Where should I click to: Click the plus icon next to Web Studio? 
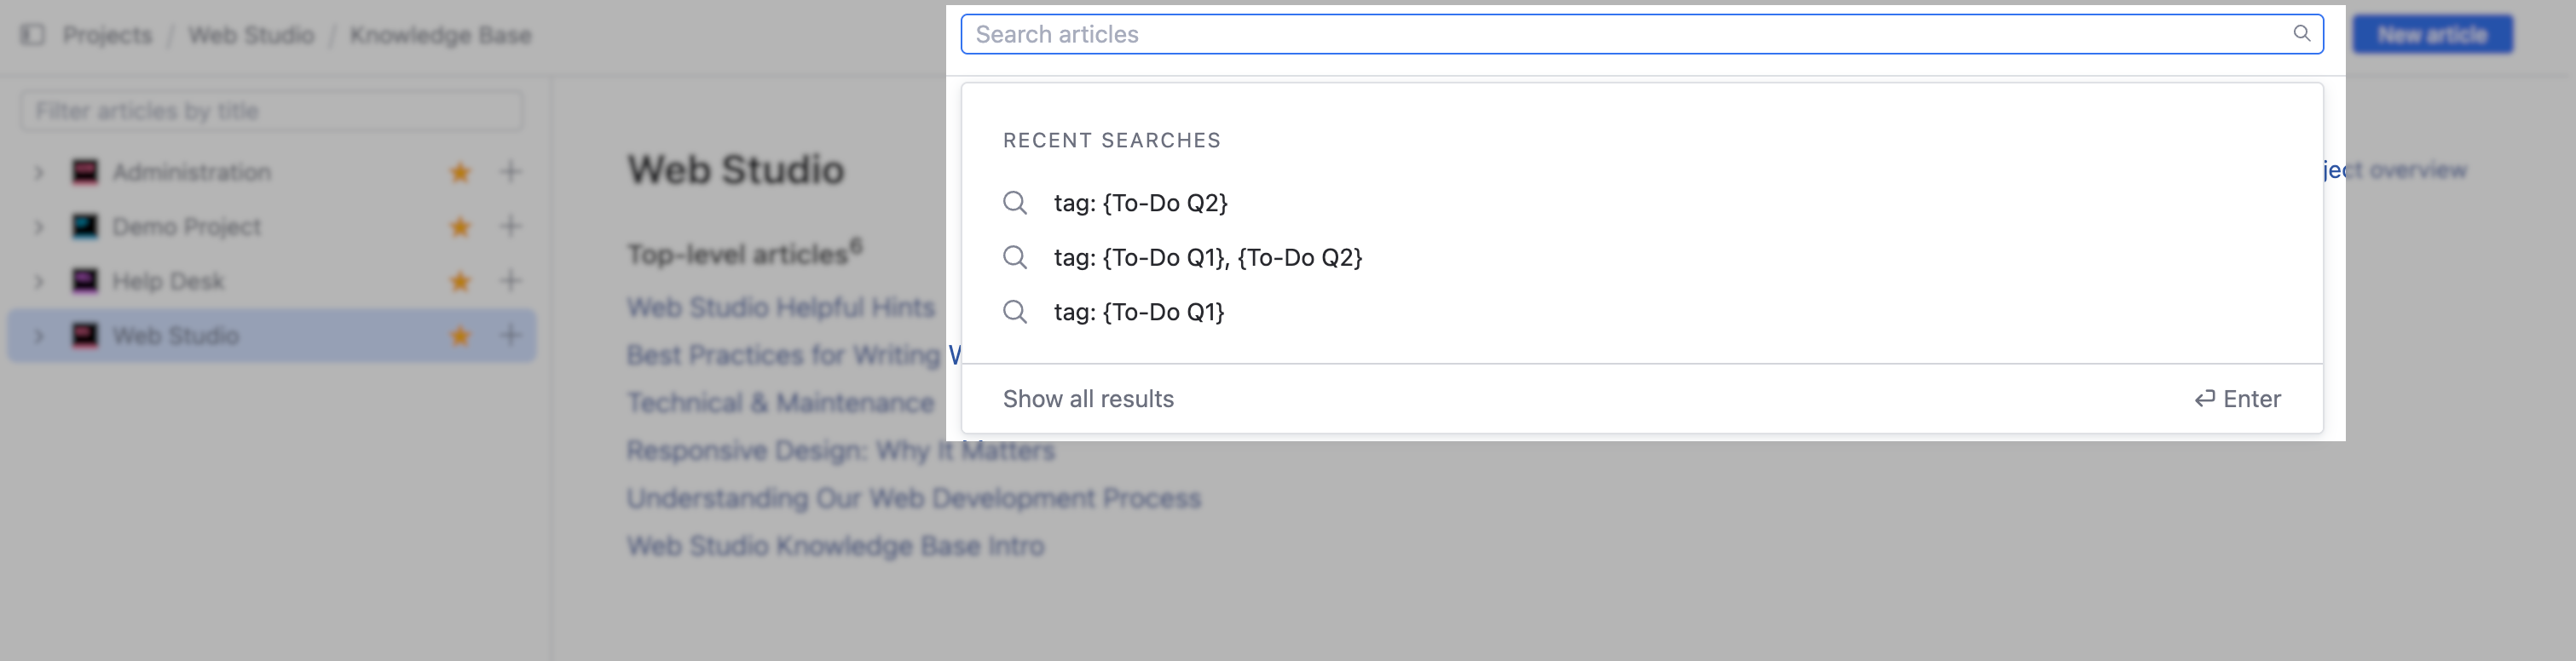click(x=510, y=336)
